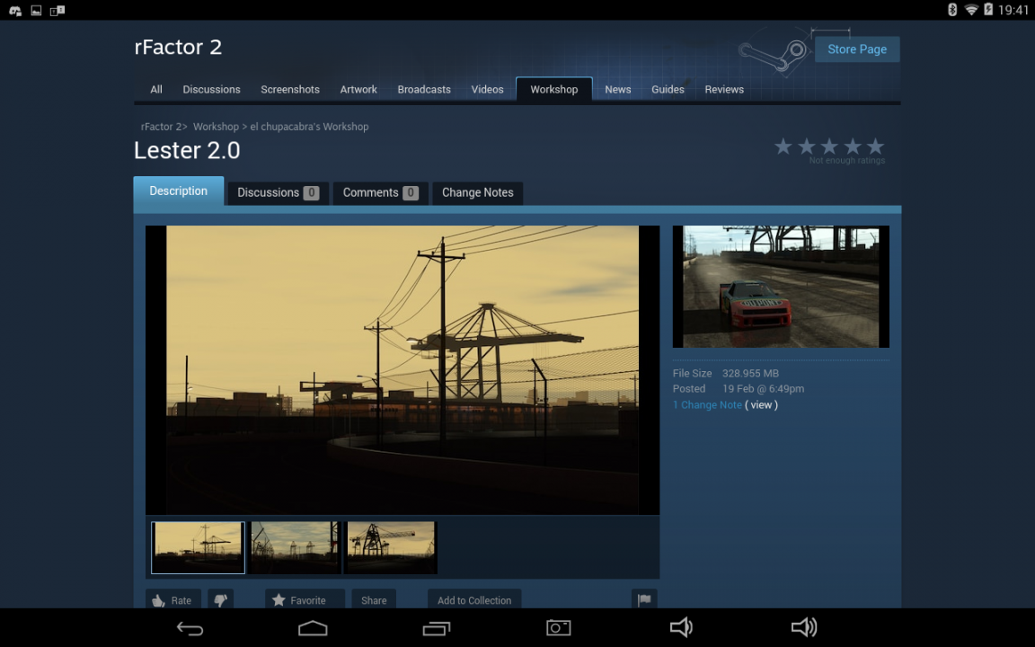The width and height of the screenshot is (1035, 647).
Task: Open el chupacabra's Workshop breadcrumb link
Action: (309, 127)
